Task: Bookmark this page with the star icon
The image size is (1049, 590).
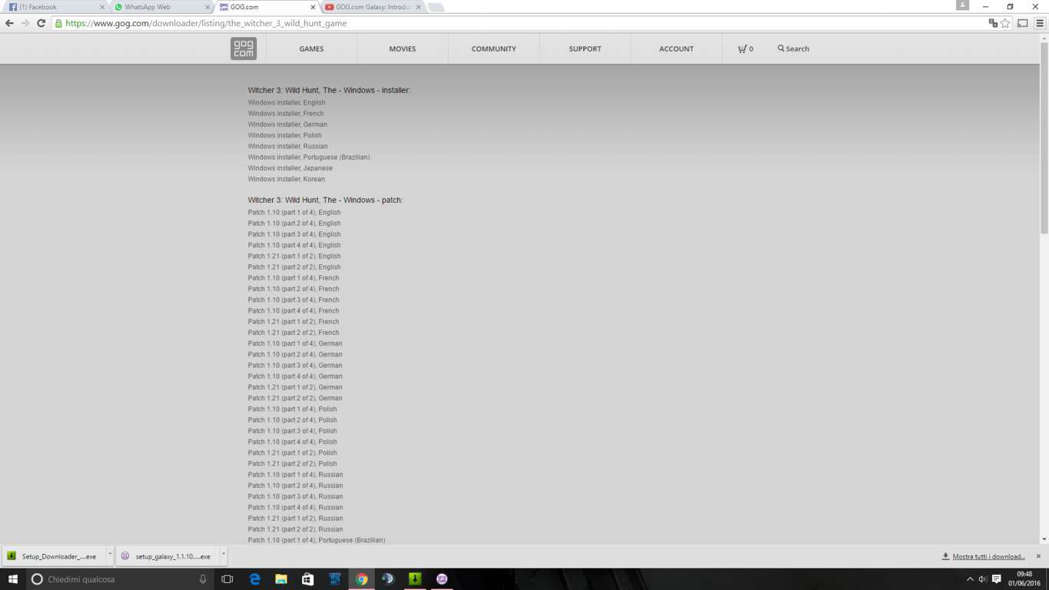Action: pos(1005,23)
